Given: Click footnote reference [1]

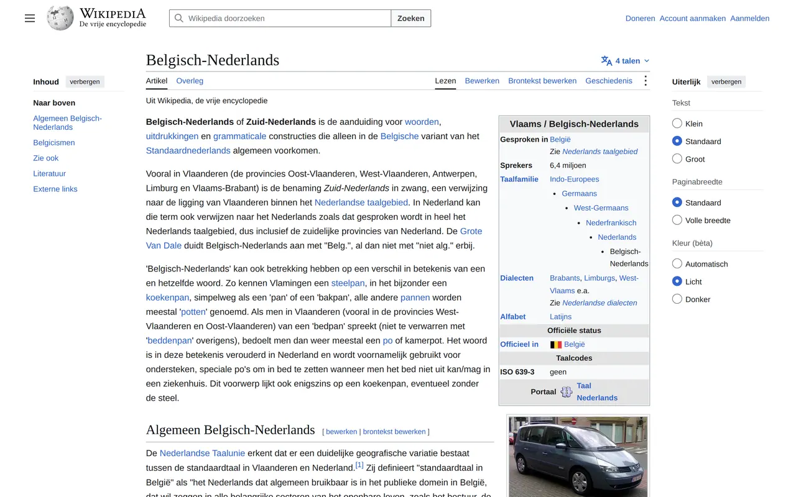Looking at the screenshot, I should click(x=359, y=465).
